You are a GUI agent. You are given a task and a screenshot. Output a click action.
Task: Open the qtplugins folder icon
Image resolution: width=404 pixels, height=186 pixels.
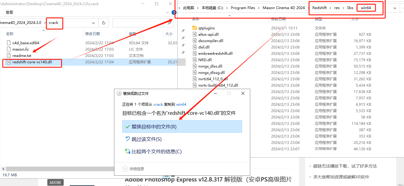(195, 28)
